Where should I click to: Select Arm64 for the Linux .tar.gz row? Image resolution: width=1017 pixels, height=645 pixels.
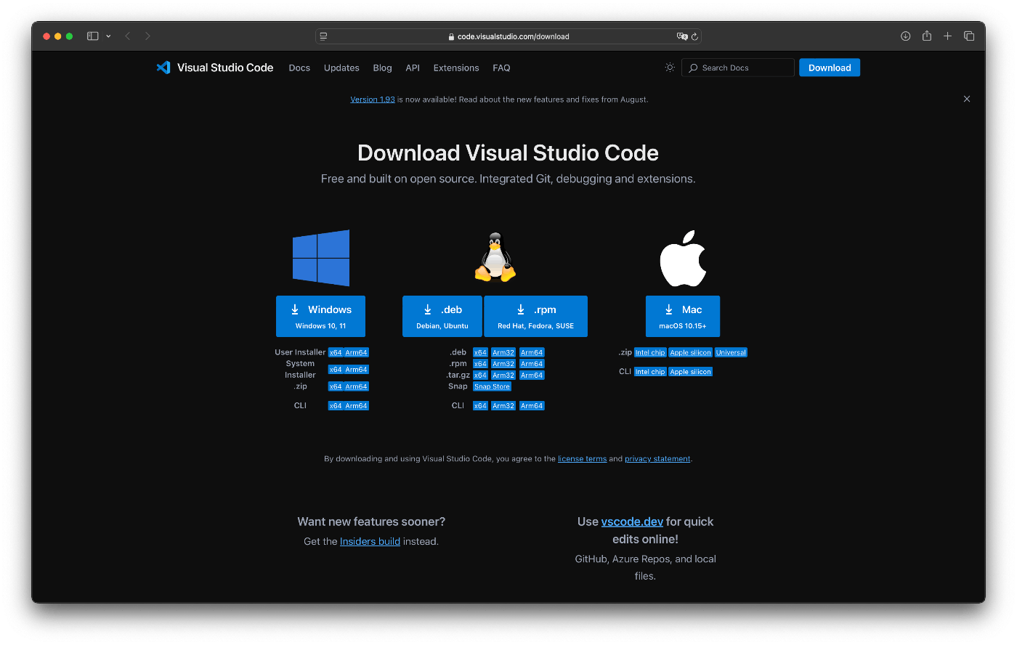coord(532,376)
